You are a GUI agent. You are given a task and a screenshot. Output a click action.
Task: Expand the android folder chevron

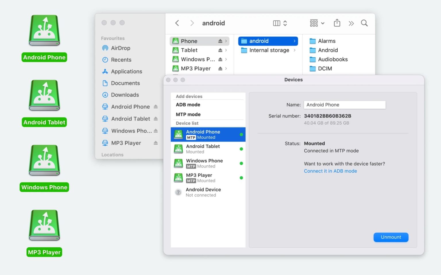294,41
